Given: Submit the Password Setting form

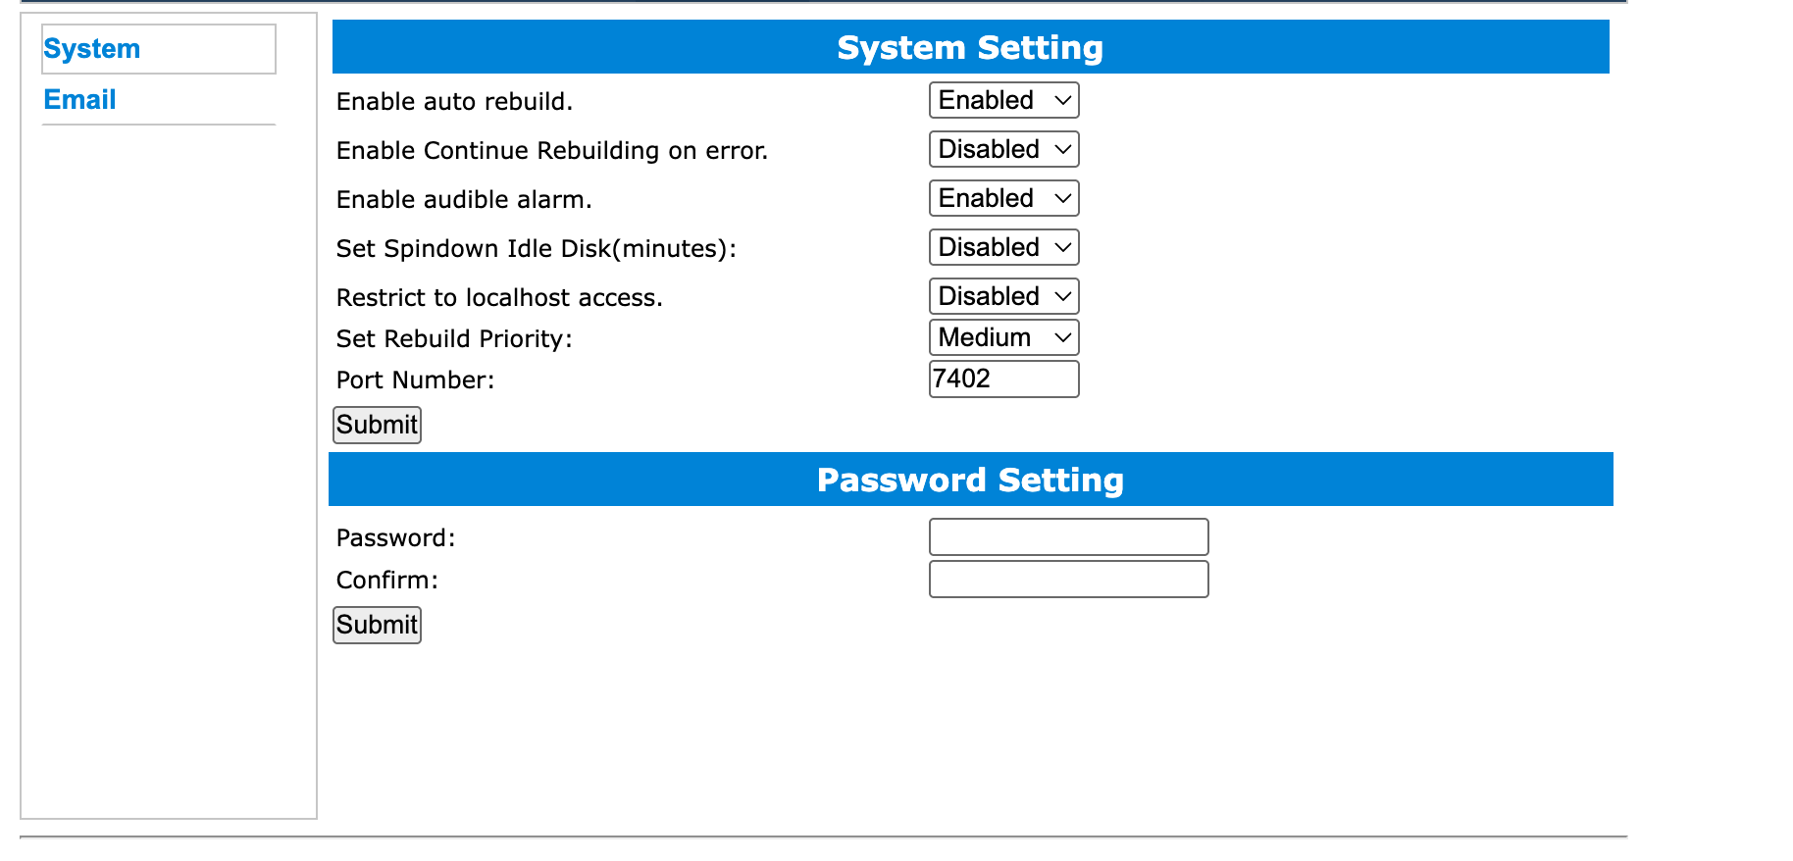Looking at the screenshot, I should 377,625.
